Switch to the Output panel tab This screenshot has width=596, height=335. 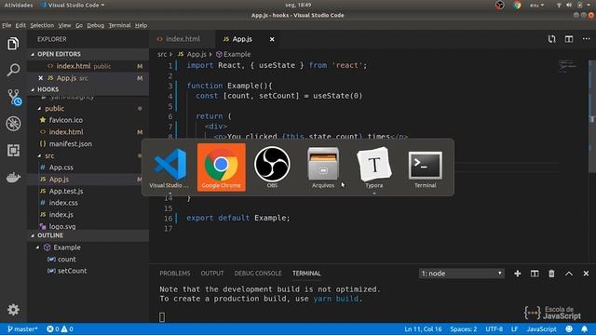click(212, 274)
